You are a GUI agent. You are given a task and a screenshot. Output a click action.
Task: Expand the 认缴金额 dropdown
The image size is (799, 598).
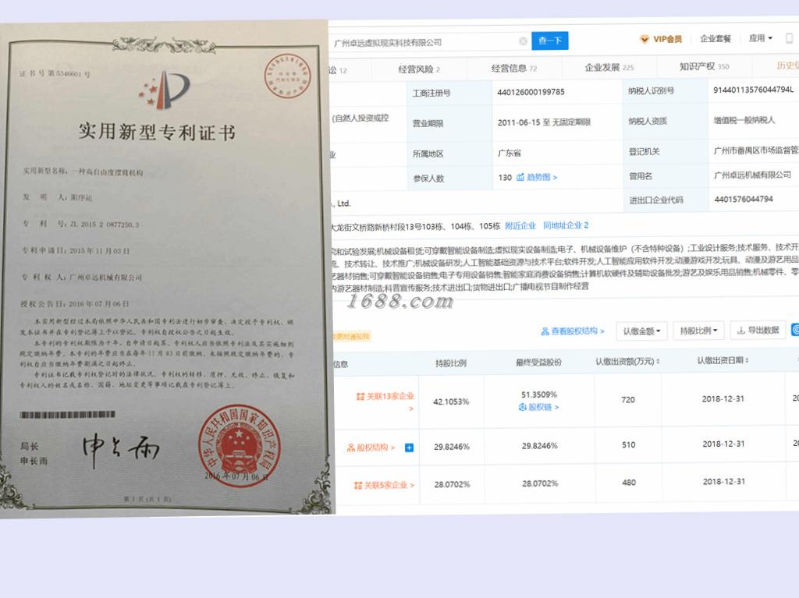pos(641,331)
